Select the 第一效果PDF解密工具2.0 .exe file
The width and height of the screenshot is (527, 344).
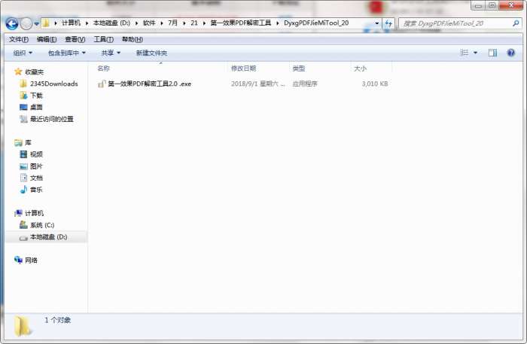click(x=150, y=84)
